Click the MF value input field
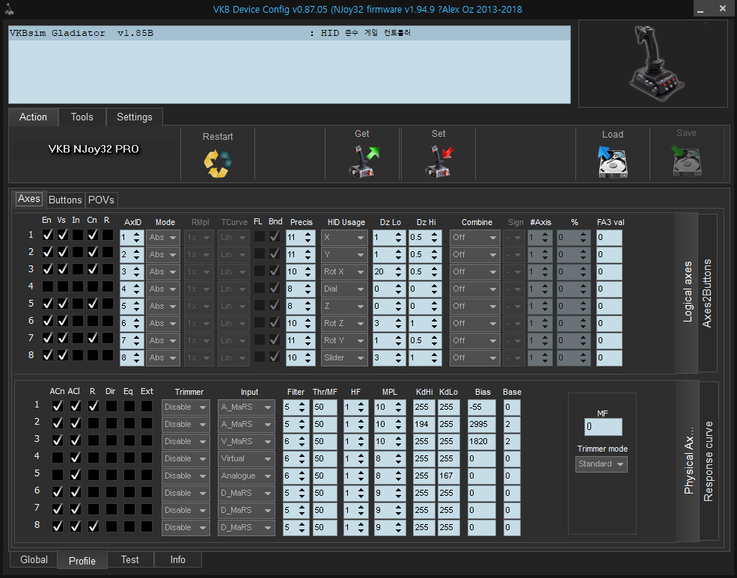This screenshot has height=578, width=737. point(603,427)
